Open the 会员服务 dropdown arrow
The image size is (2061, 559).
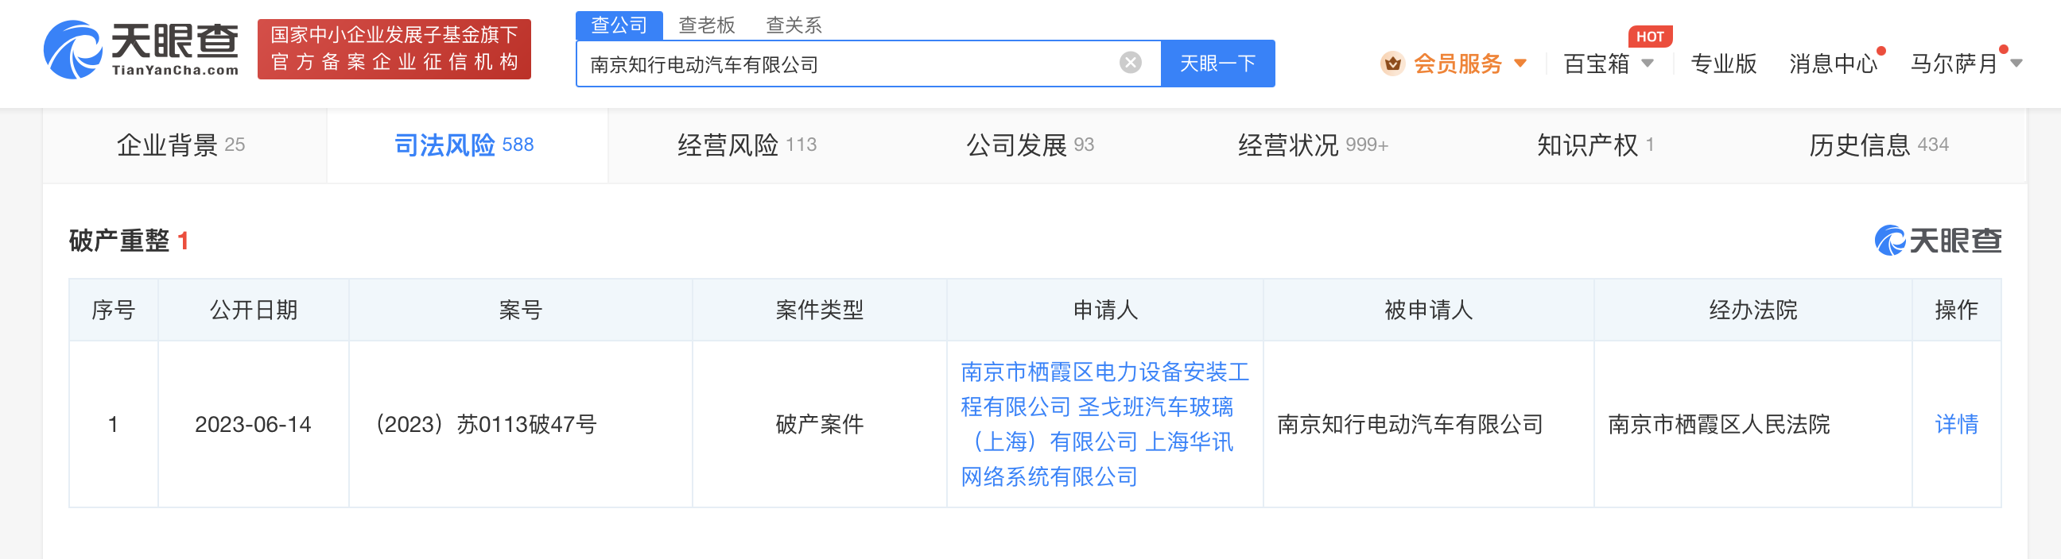coord(1520,64)
